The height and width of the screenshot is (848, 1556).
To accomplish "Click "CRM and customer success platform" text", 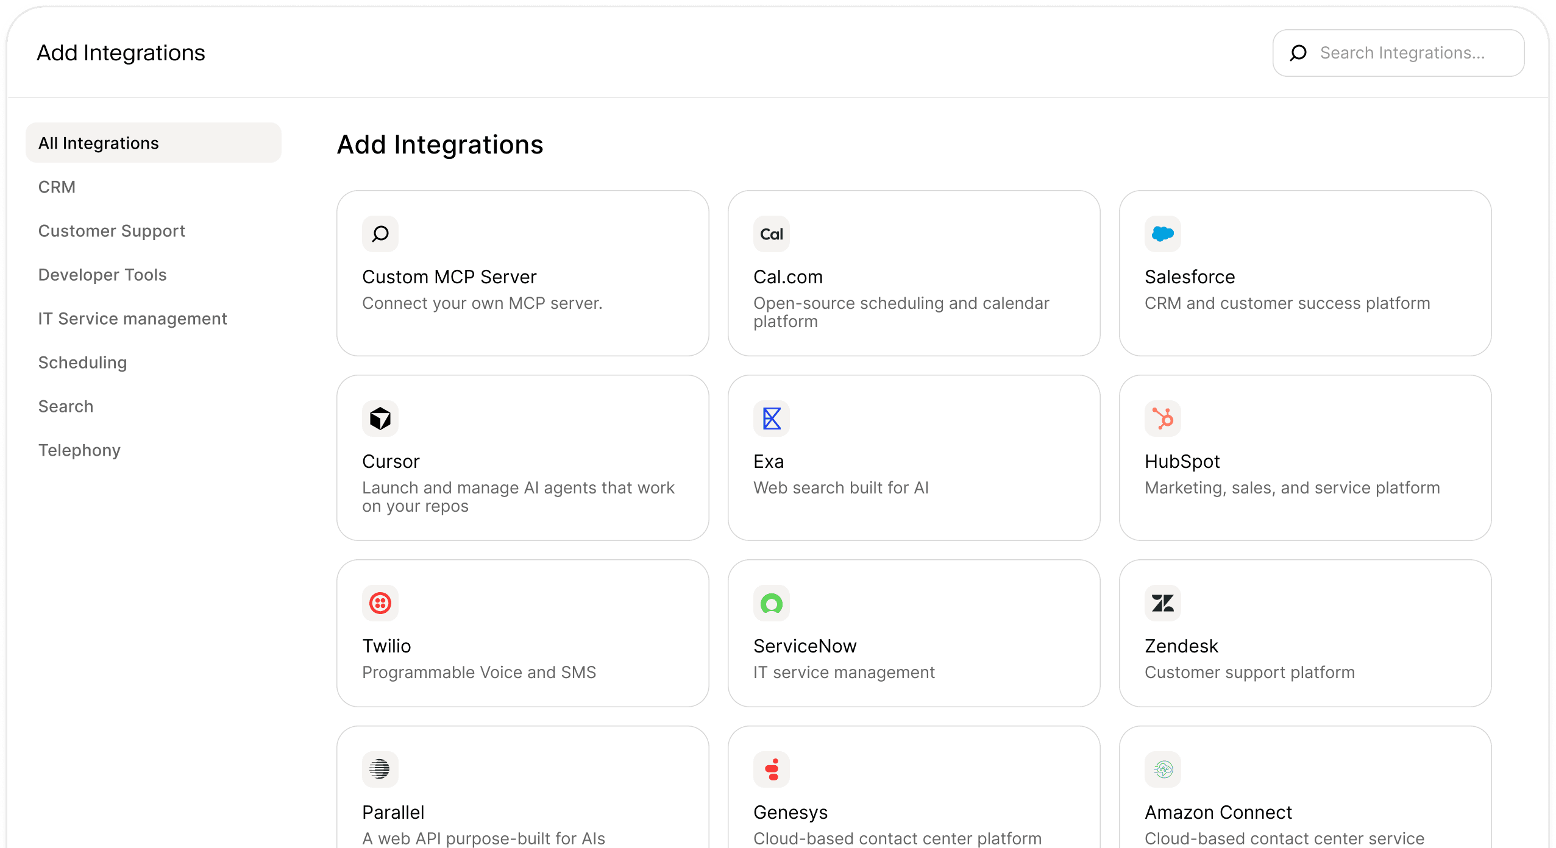I will [1287, 303].
